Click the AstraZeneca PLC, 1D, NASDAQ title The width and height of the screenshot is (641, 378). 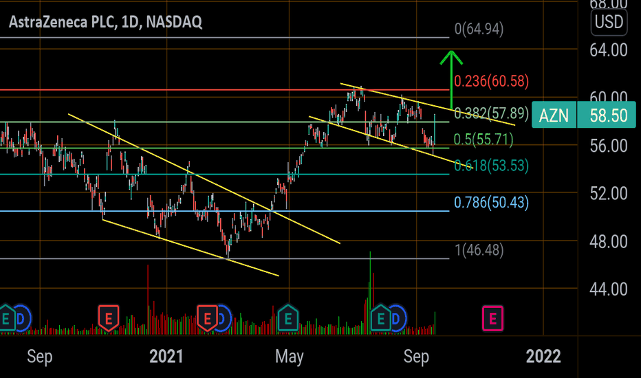tap(105, 22)
